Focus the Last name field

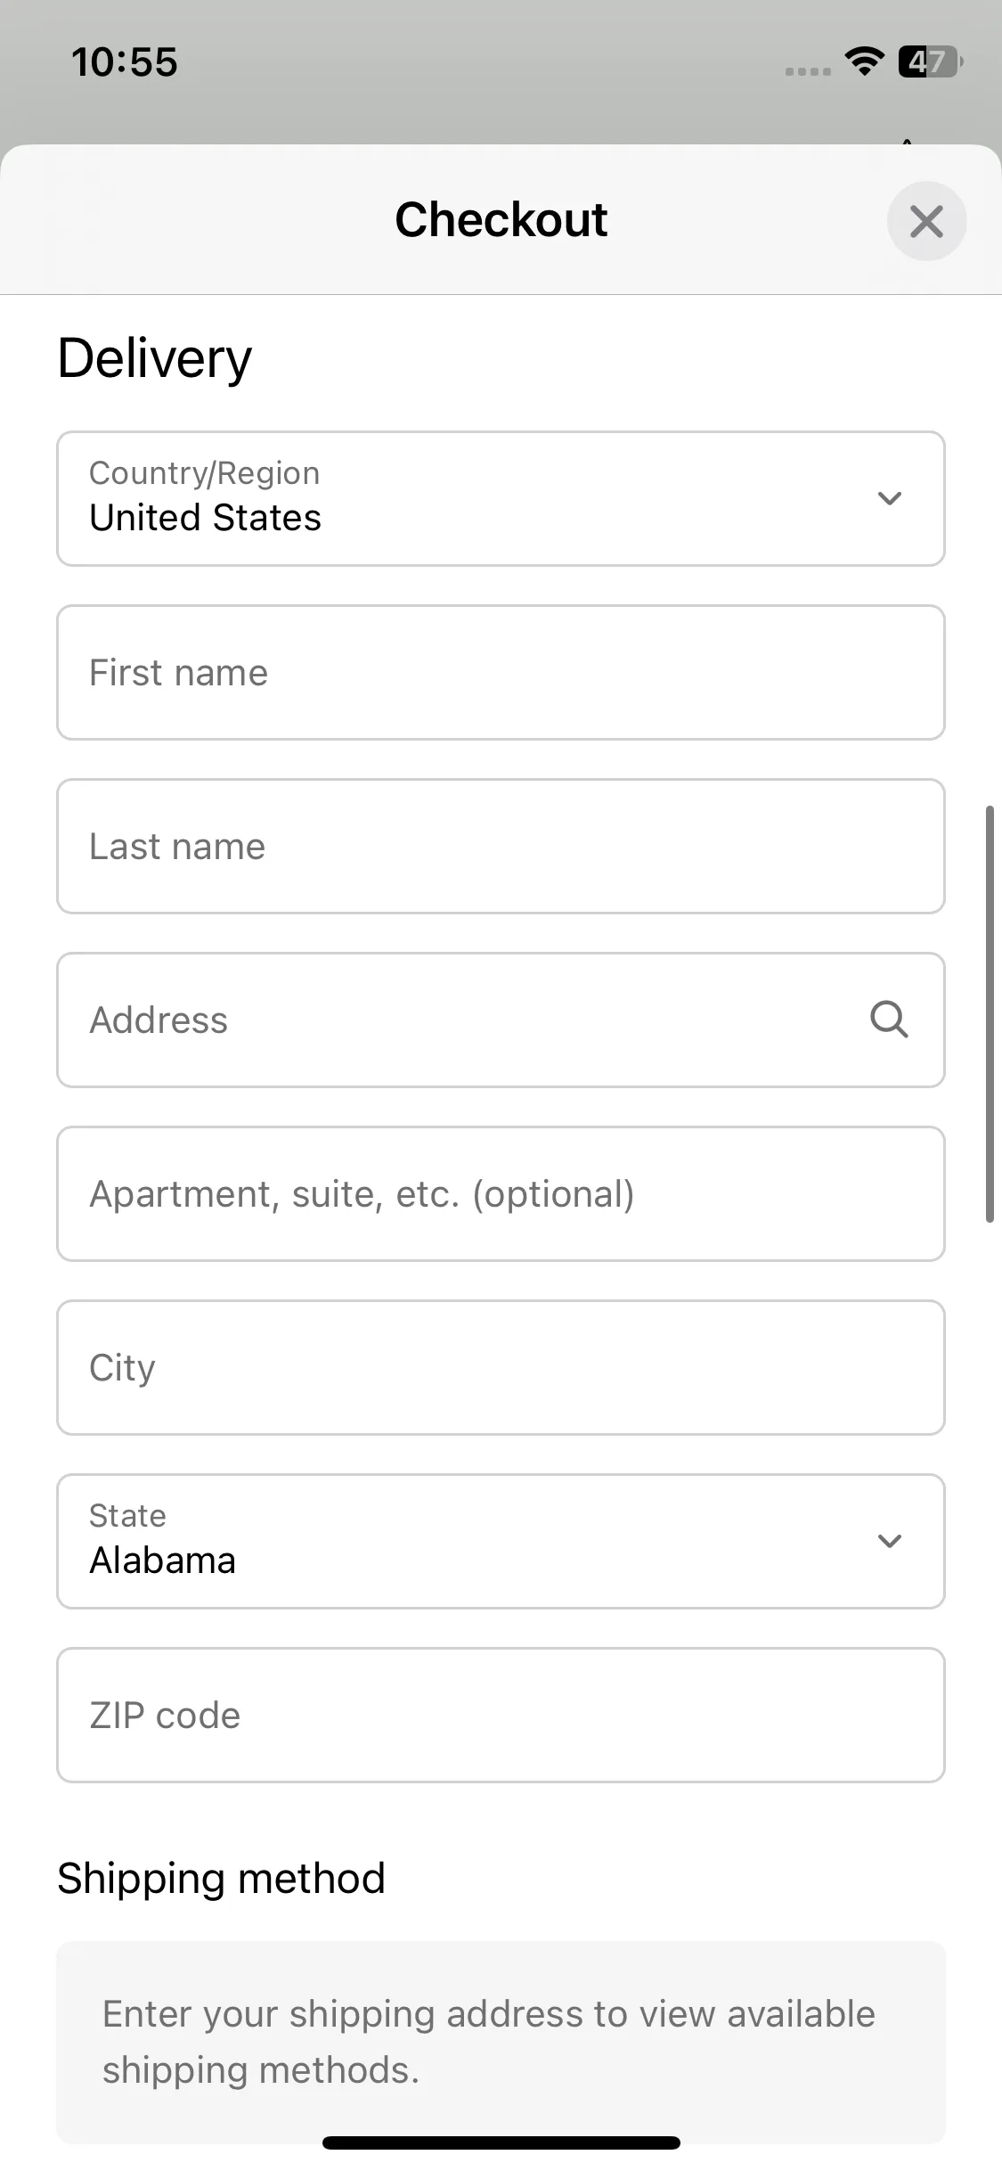click(501, 847)
